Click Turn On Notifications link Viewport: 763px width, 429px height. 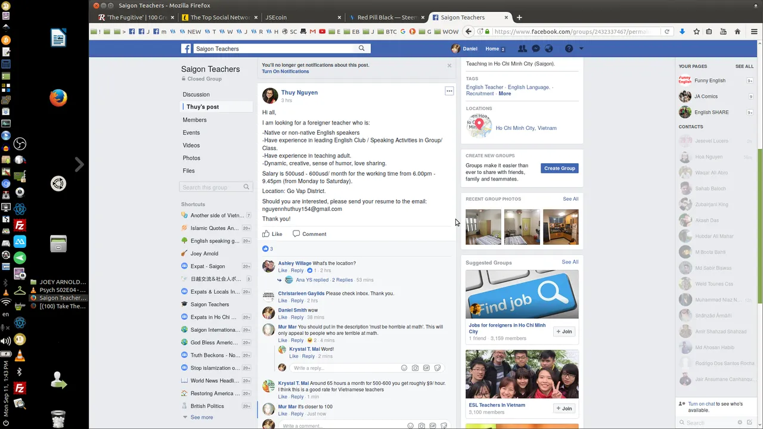click(x=285, y=71)
